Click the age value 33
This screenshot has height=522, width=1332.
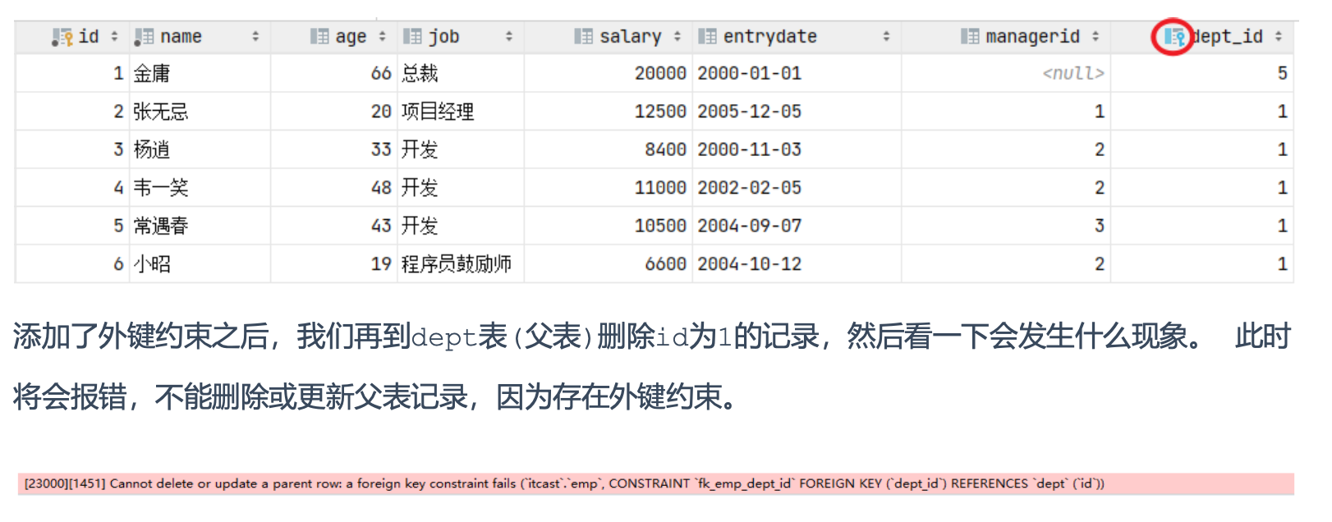[381, 149]
